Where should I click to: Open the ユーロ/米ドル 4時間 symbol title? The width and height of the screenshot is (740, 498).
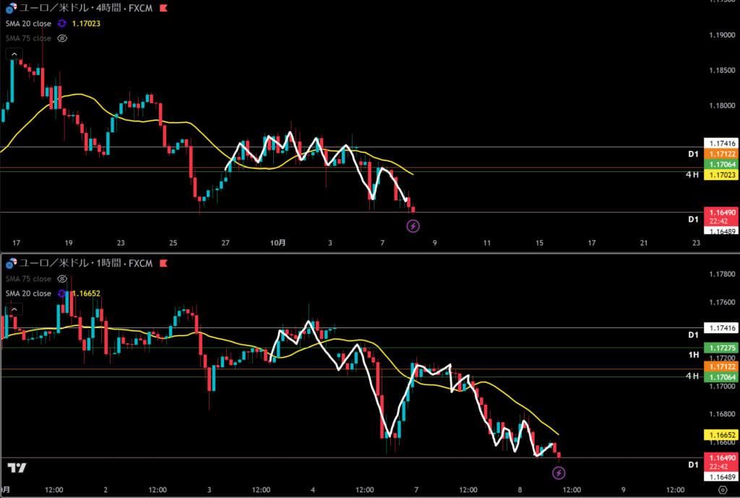pos(85,9)
